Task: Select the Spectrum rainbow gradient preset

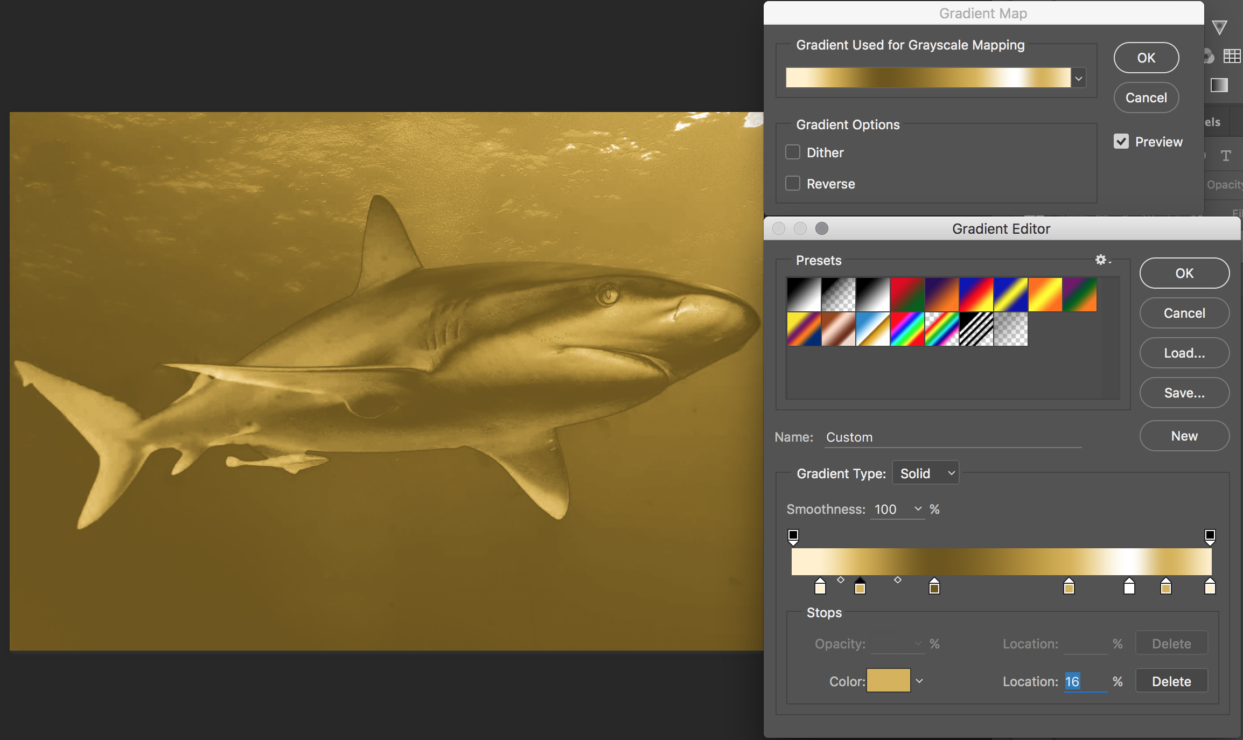Action: tap(907, 329)
